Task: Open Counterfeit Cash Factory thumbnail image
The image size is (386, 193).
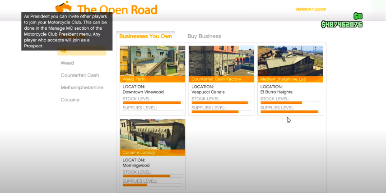Action: pyautogui.click(x=221, y=61)
